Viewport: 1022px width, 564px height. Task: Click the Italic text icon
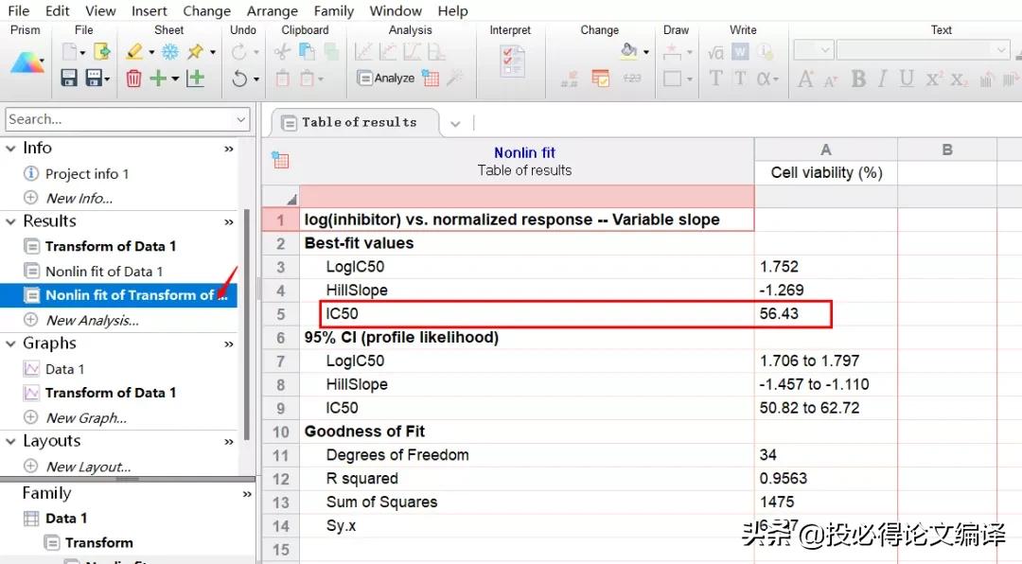click(x=883, y=79)
